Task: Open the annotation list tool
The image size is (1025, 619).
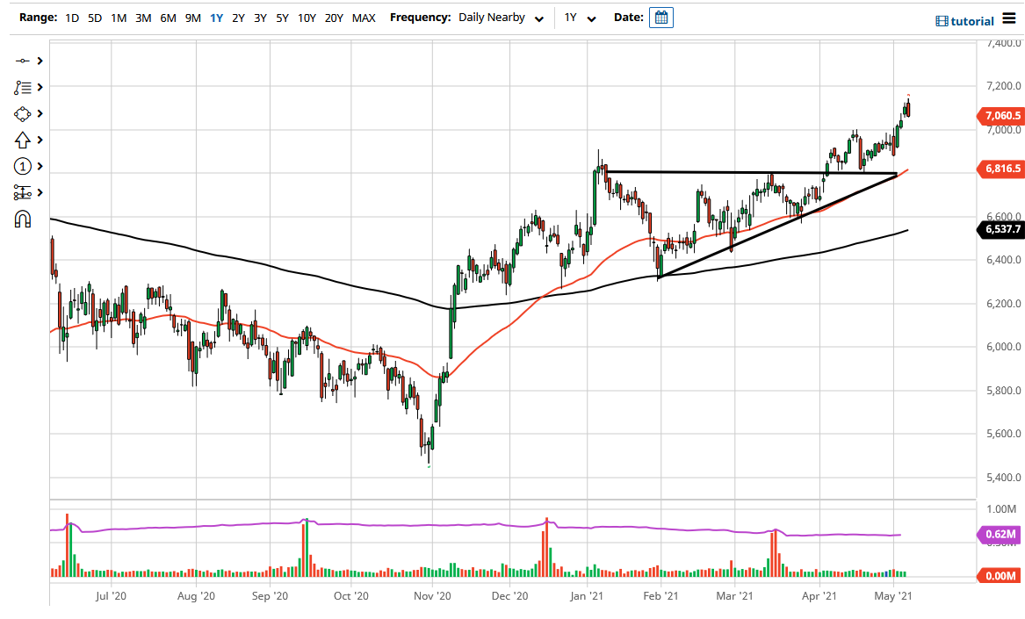Action: 24,88
